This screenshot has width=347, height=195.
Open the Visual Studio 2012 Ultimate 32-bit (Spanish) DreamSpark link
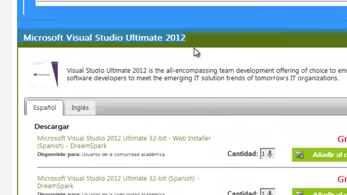[x=118, y=182]
